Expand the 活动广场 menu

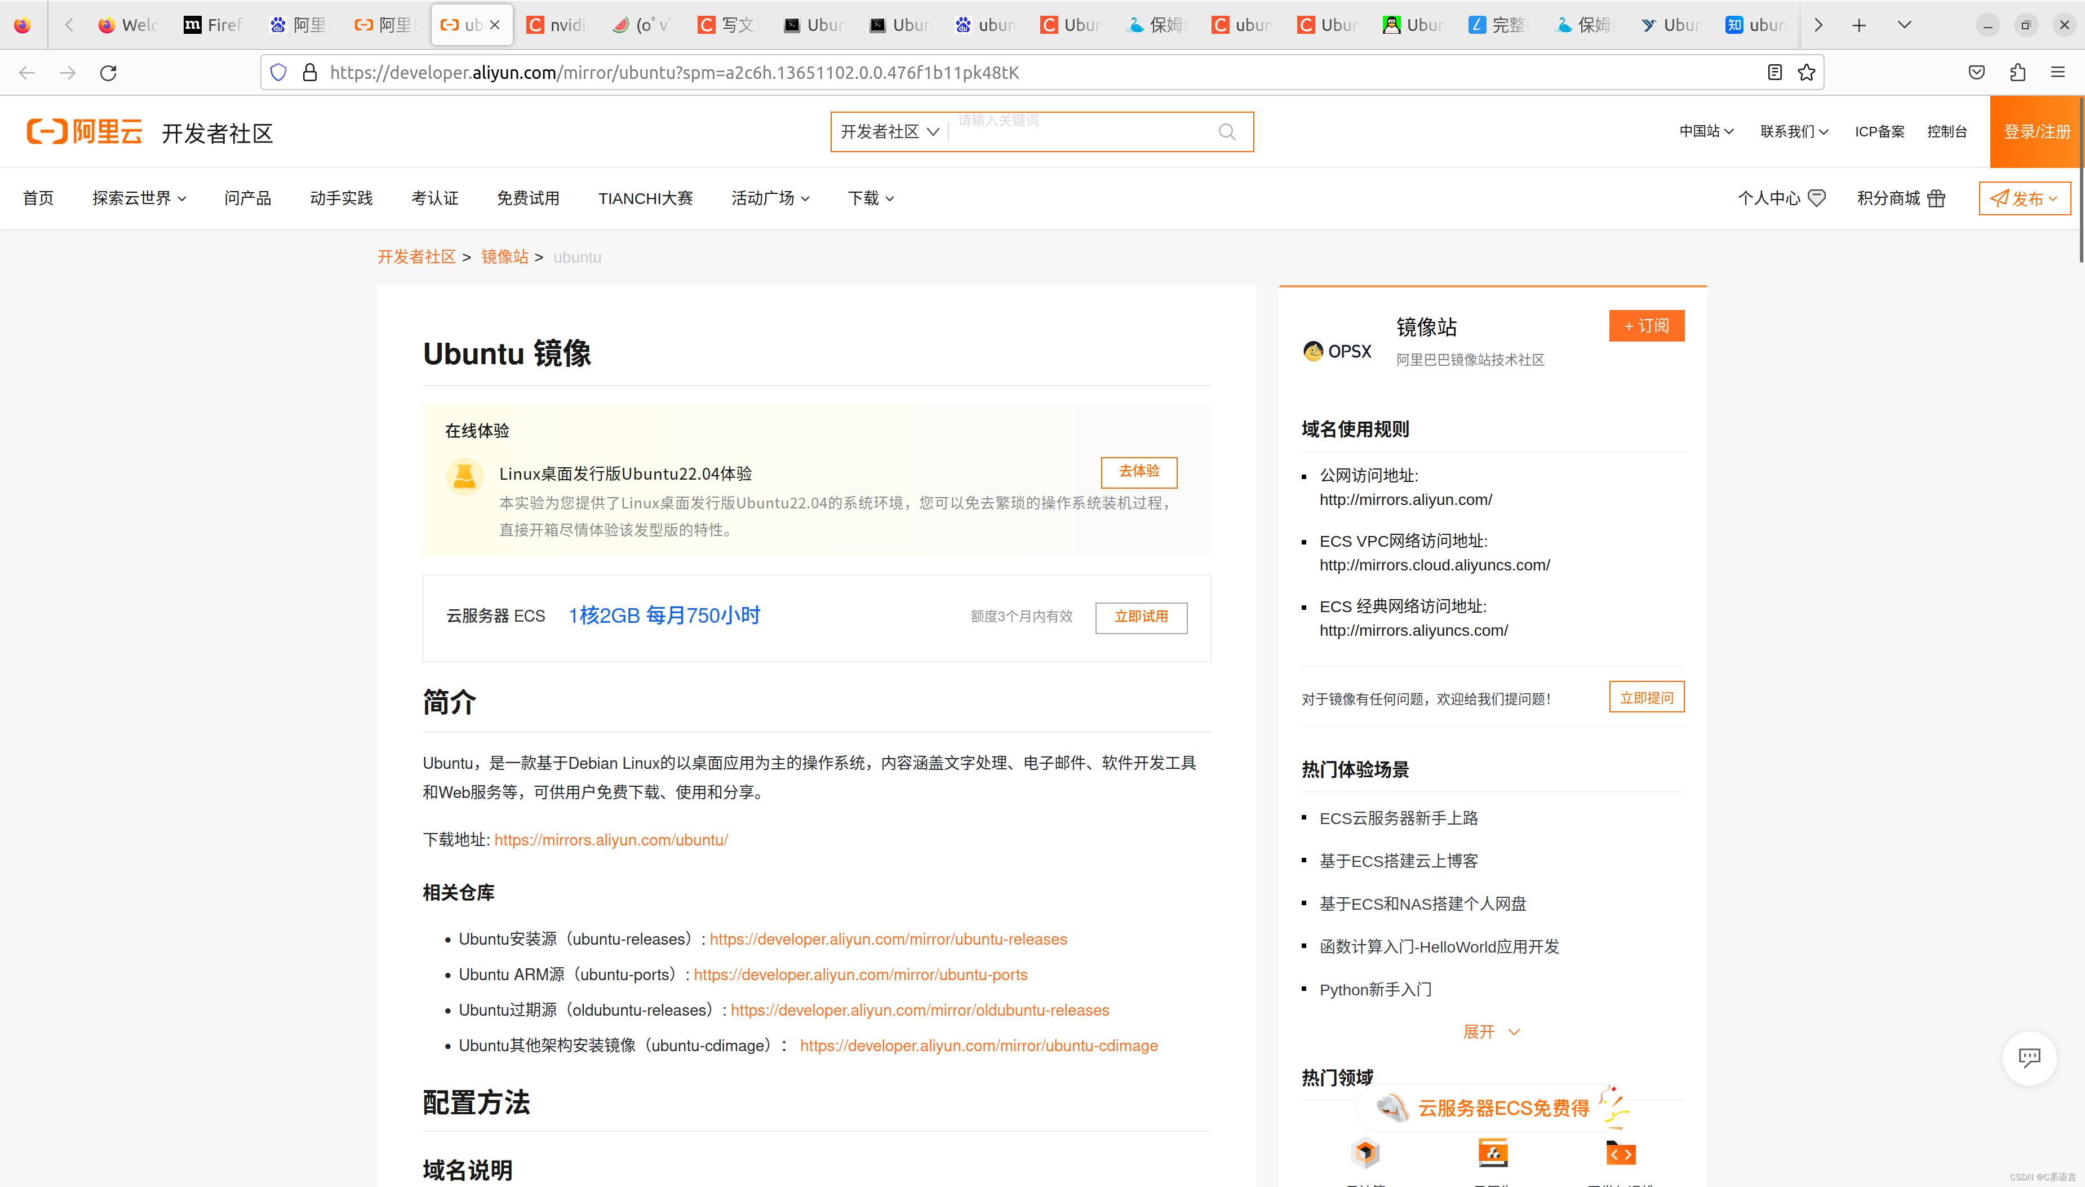point(770,198)
